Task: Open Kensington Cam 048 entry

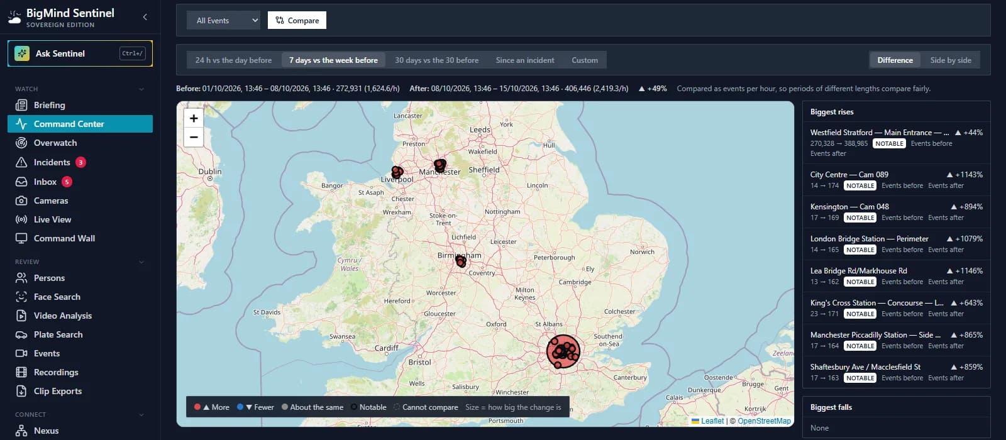Action: tap(896, 212)
